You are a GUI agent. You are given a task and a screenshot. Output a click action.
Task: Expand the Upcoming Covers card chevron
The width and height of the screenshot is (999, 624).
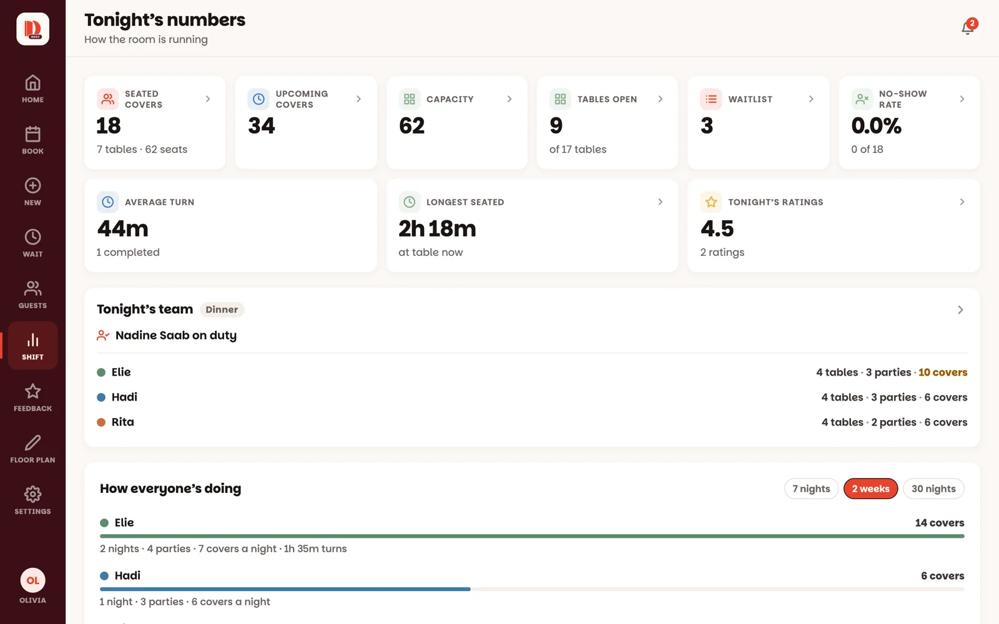358,99
